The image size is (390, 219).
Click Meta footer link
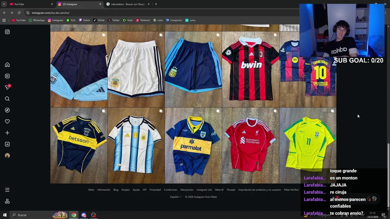coord(91,190)
